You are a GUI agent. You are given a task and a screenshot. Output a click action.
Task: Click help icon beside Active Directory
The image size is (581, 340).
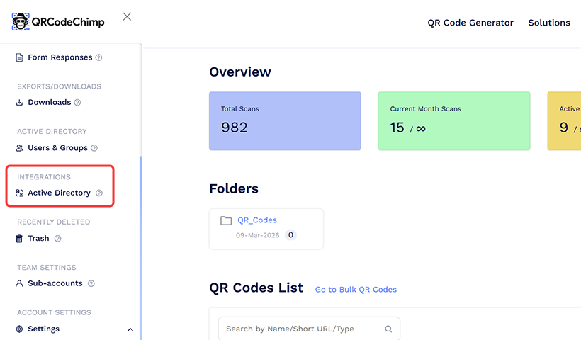coord(99,193)
